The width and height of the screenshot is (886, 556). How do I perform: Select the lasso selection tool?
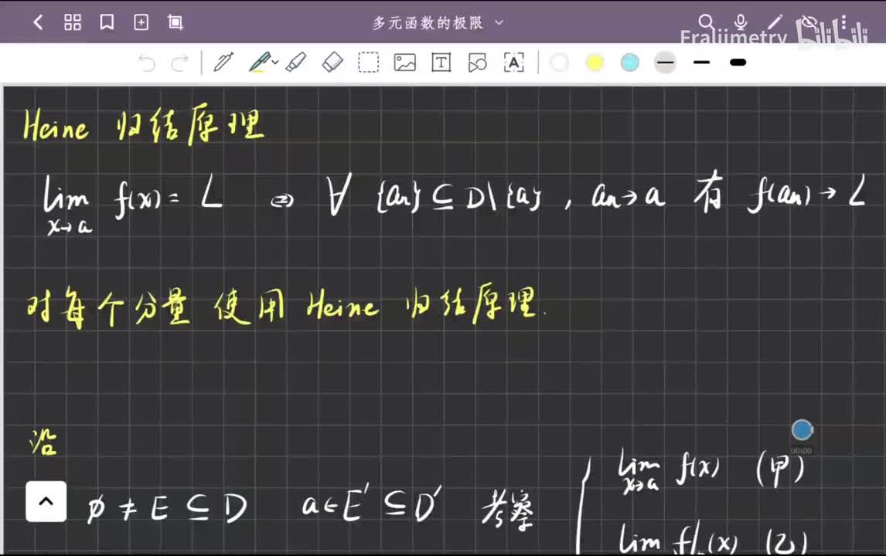point(369,62)
